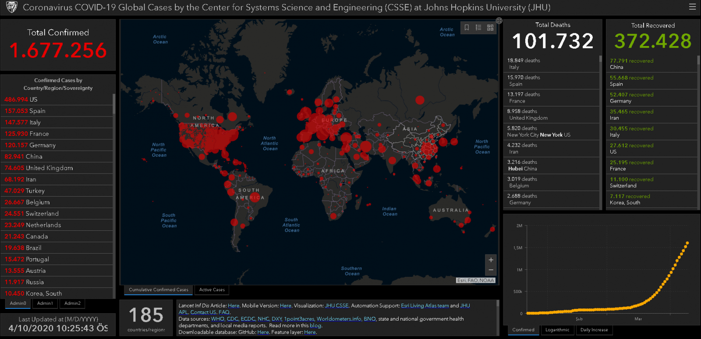Open the CDC data source link
Viewport: 701px width, 339px height.
pyautogui.click(x=232, y=319)
